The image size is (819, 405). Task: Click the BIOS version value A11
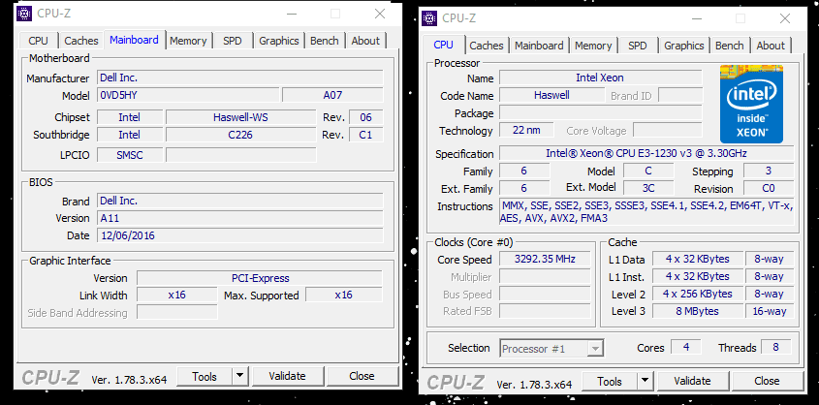(240, 218)
